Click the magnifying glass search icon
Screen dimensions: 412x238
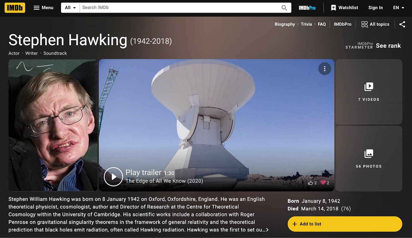284,8
